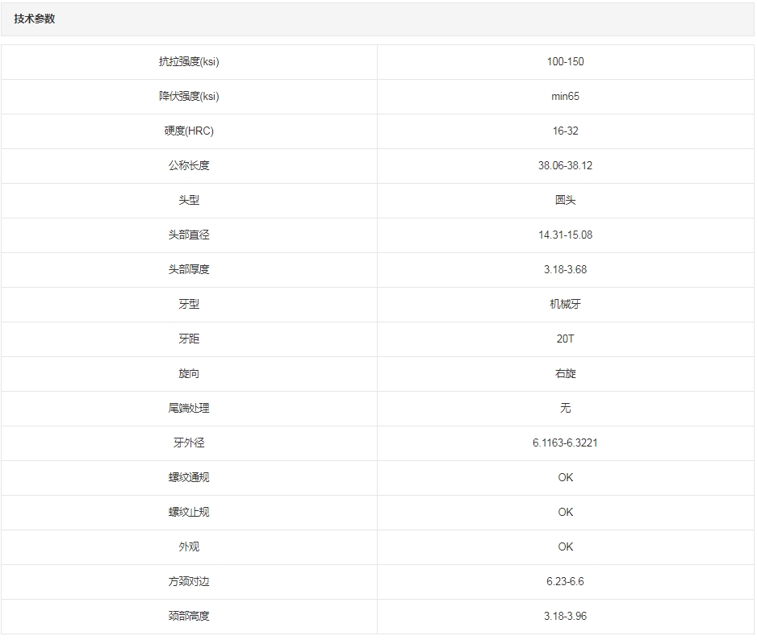Click the 100-150 tensile strength value
This screenshot has width=757, height=640.
pos(565,62)
